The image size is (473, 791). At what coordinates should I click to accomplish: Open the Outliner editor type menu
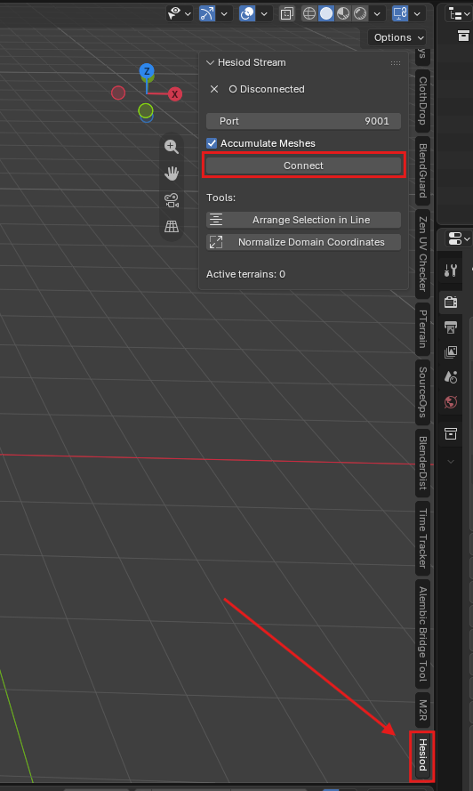[459, 13]
